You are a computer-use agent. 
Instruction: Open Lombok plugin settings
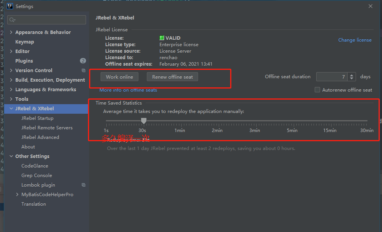[x=38, y=185]
